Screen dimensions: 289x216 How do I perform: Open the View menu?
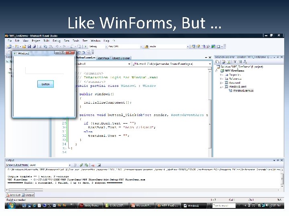pyautogui.click(x=26, y=41)
